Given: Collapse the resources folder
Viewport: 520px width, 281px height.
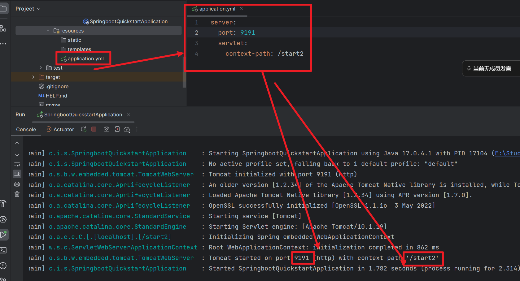Looking at the screenshot, I should point(48,31).
